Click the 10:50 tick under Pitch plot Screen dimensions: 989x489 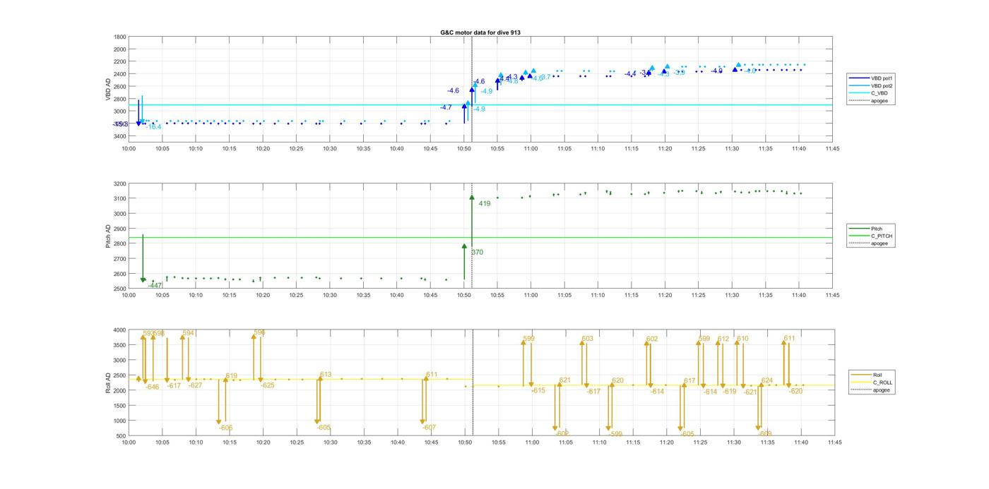(463, 296)
